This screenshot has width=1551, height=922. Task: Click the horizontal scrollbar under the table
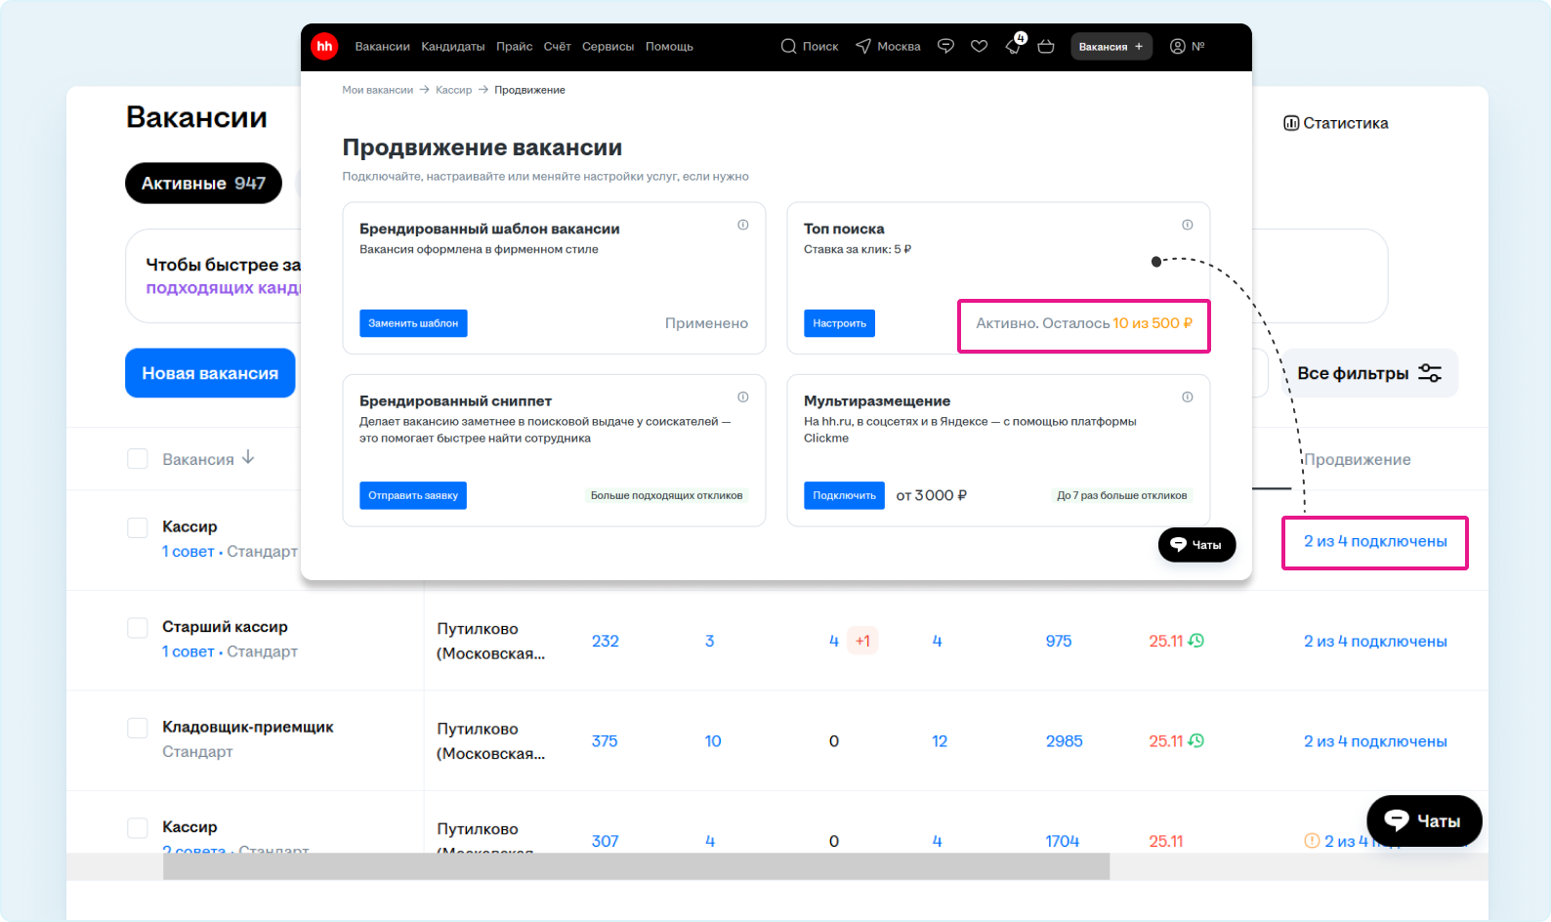tap(635, 866)
